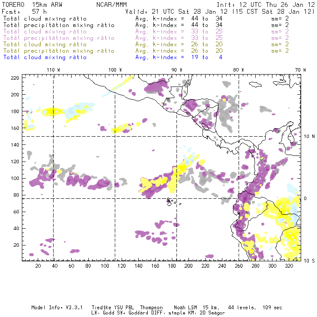This screenshot has width=317, height=317.
Task: Click the "TORERO 15km ARW" title text
Action: click(32, 5)
